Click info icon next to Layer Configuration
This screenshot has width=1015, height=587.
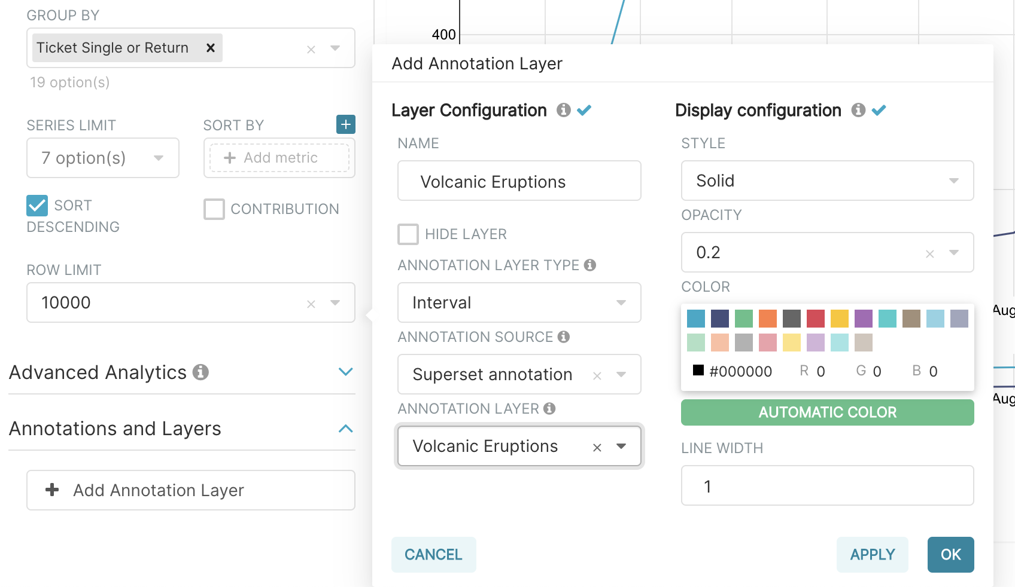[x=563, y=110]
